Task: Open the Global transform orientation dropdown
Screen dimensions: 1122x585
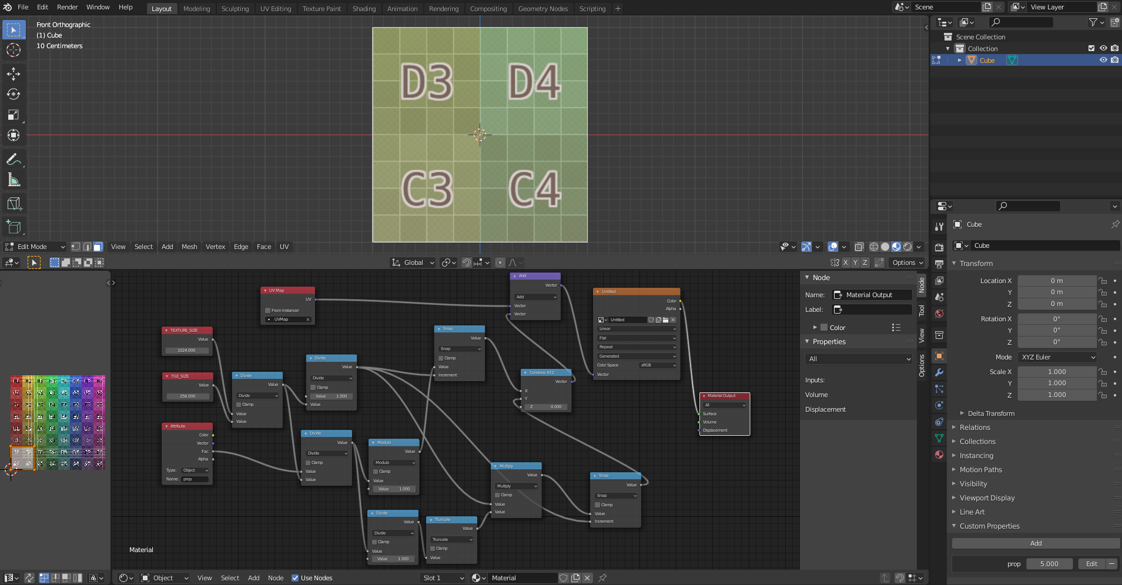Action: click(x=413, y=263)
